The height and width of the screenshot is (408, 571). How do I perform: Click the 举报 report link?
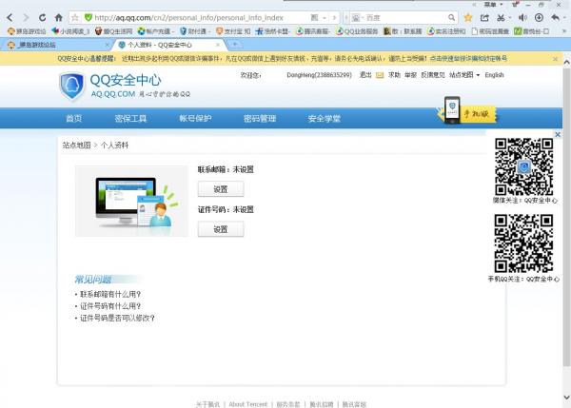click(410, 75)
